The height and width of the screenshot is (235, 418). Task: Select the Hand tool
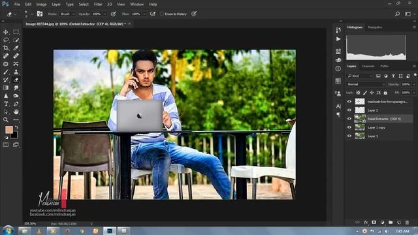[x=16, y=112]
